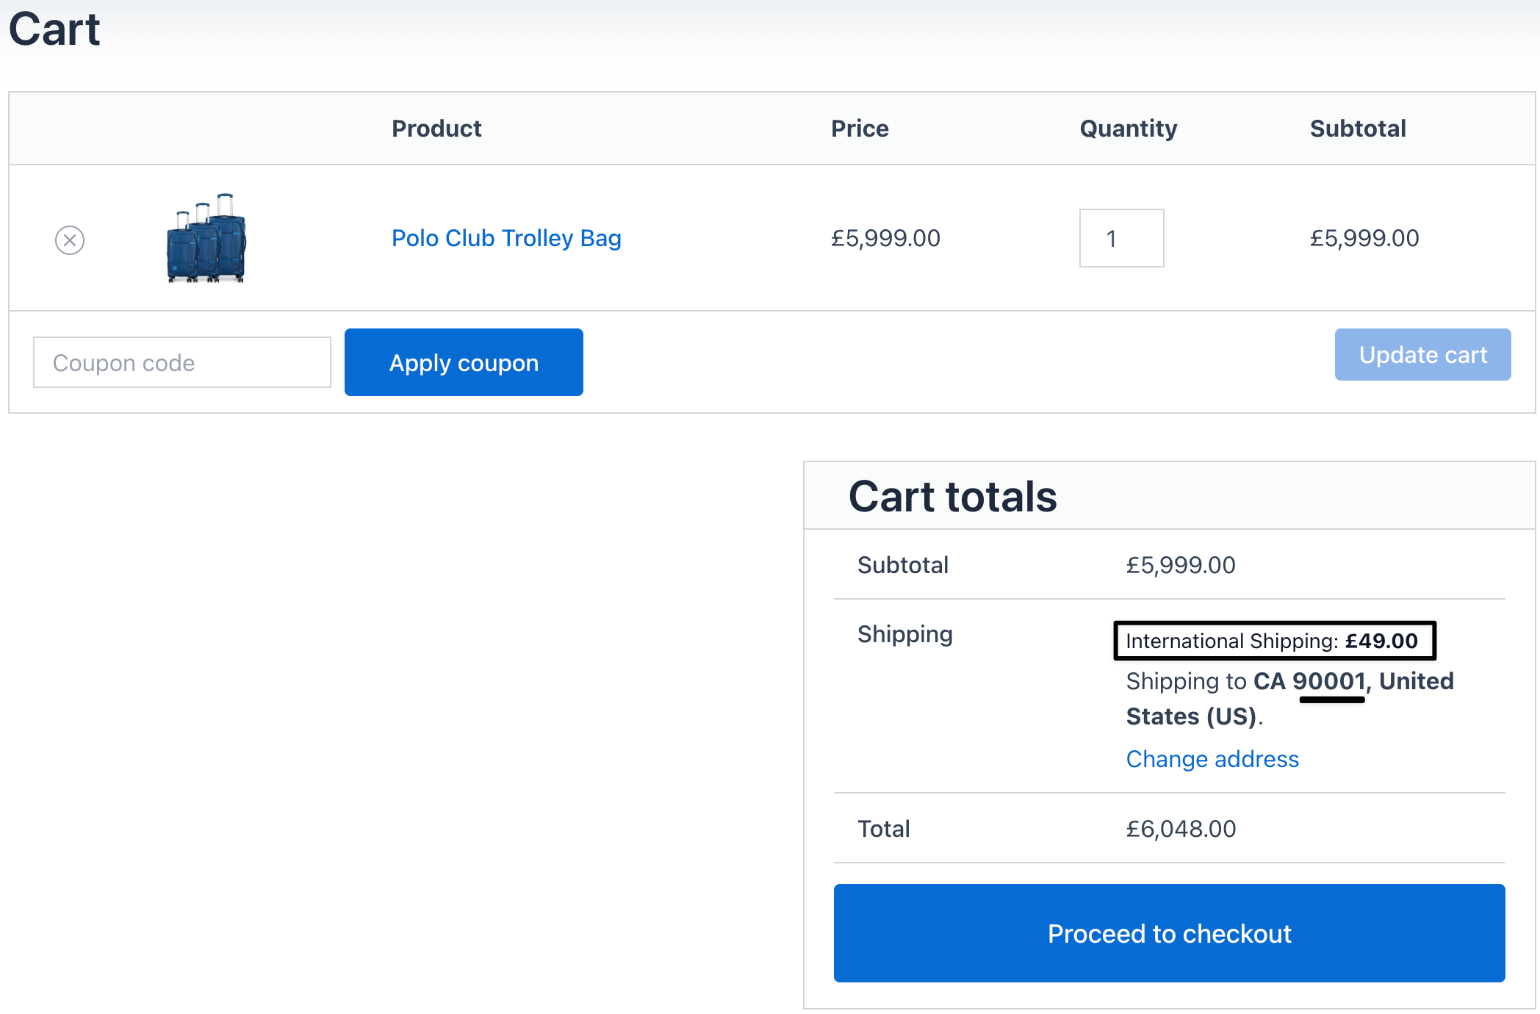Click the Cart totals subtotal £5,999.00
1540x1014 pixels.
point(1181,565)
